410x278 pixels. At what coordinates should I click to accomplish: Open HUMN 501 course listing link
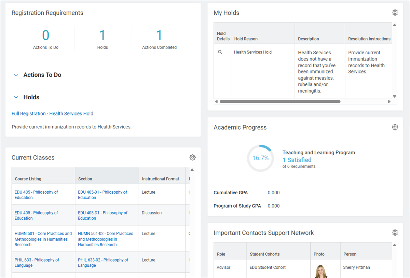[x=43, y=239]
